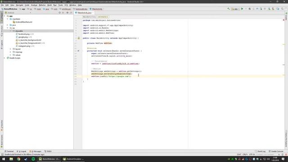
Task: Click Scroll from Source target icon
Action: (x=59, y=13)
